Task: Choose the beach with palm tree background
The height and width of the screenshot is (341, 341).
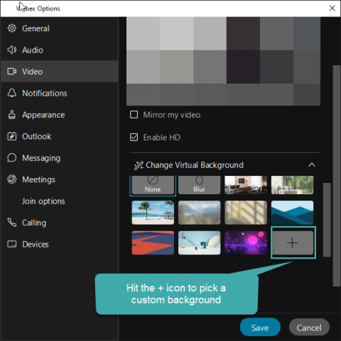Action: click(153, 213)
